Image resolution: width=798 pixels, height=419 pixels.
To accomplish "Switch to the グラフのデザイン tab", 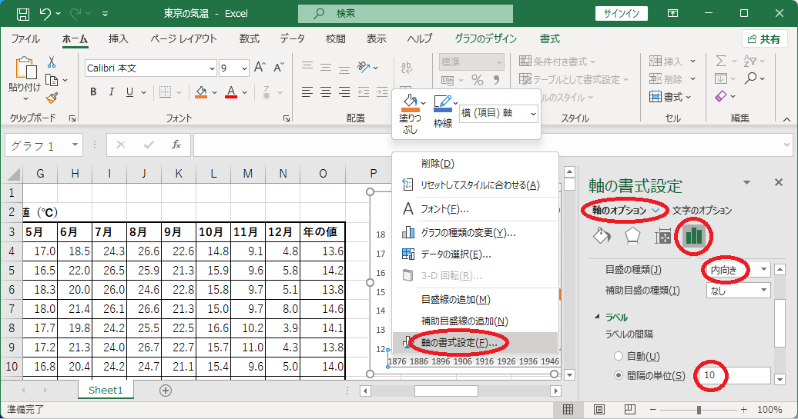I will point(485,39).
